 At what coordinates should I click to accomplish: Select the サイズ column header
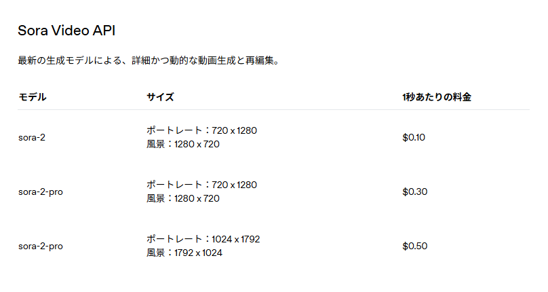click(x=160, y=97)
